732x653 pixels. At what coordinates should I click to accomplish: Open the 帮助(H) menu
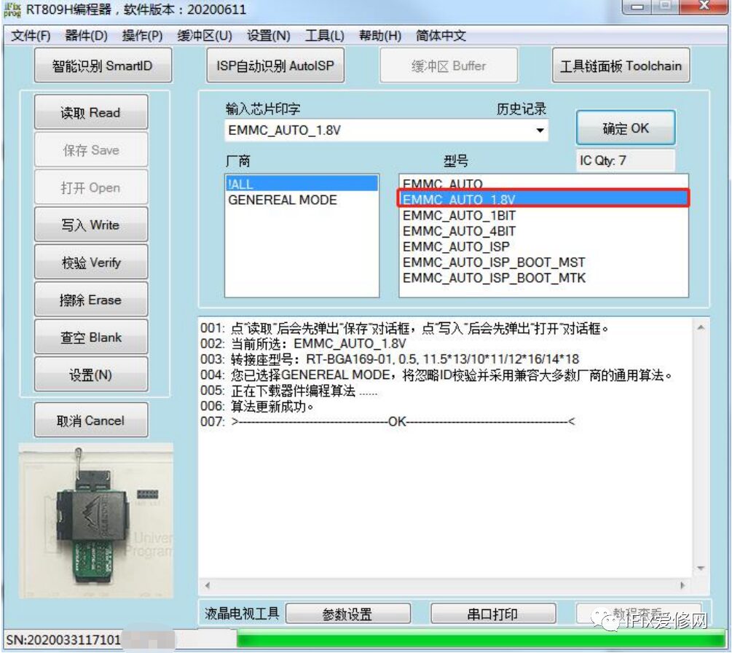380,36
